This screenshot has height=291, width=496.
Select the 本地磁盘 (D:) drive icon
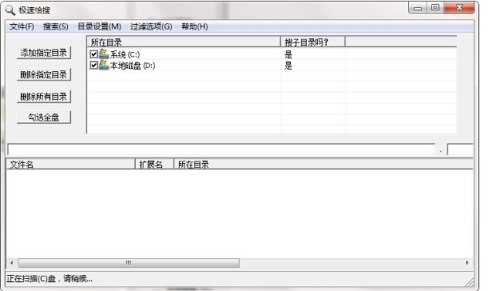[x=104, y=66]
